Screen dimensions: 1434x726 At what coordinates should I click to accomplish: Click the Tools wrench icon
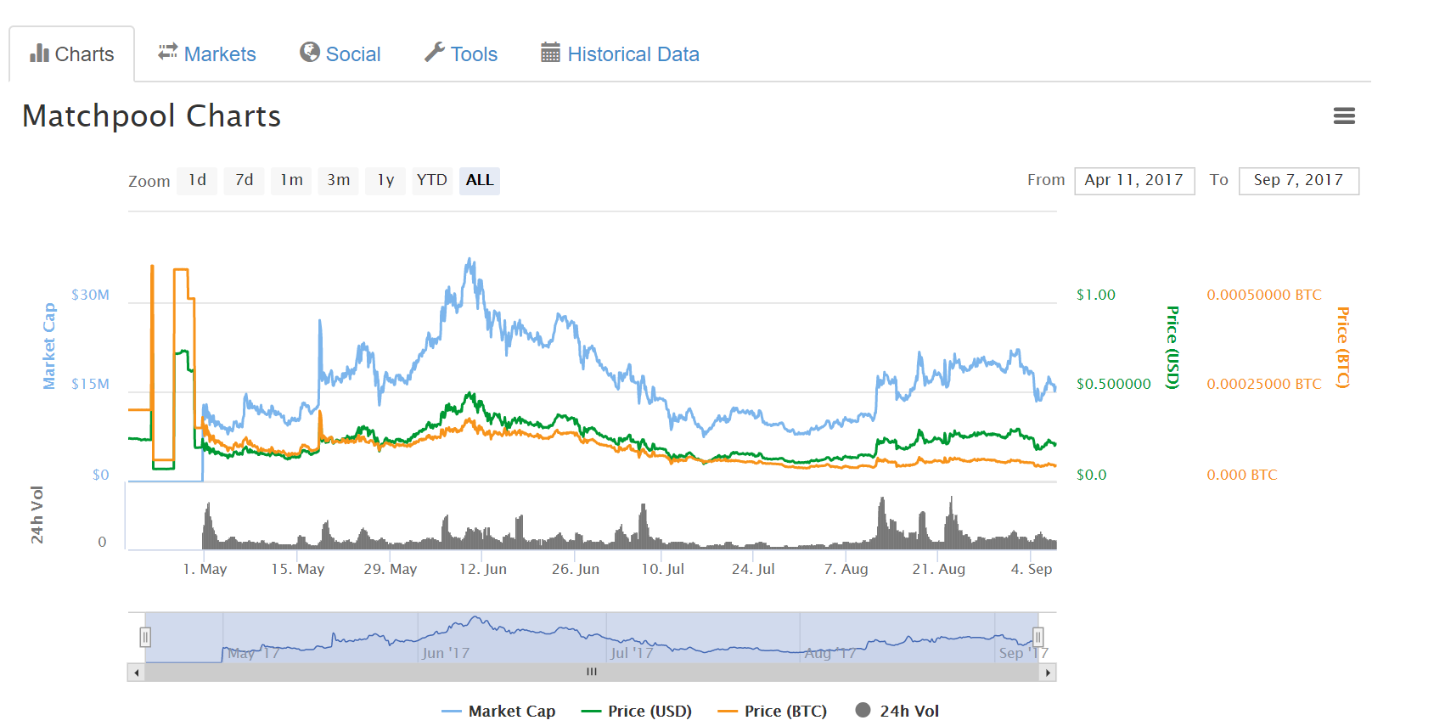(x=435, y=53)
